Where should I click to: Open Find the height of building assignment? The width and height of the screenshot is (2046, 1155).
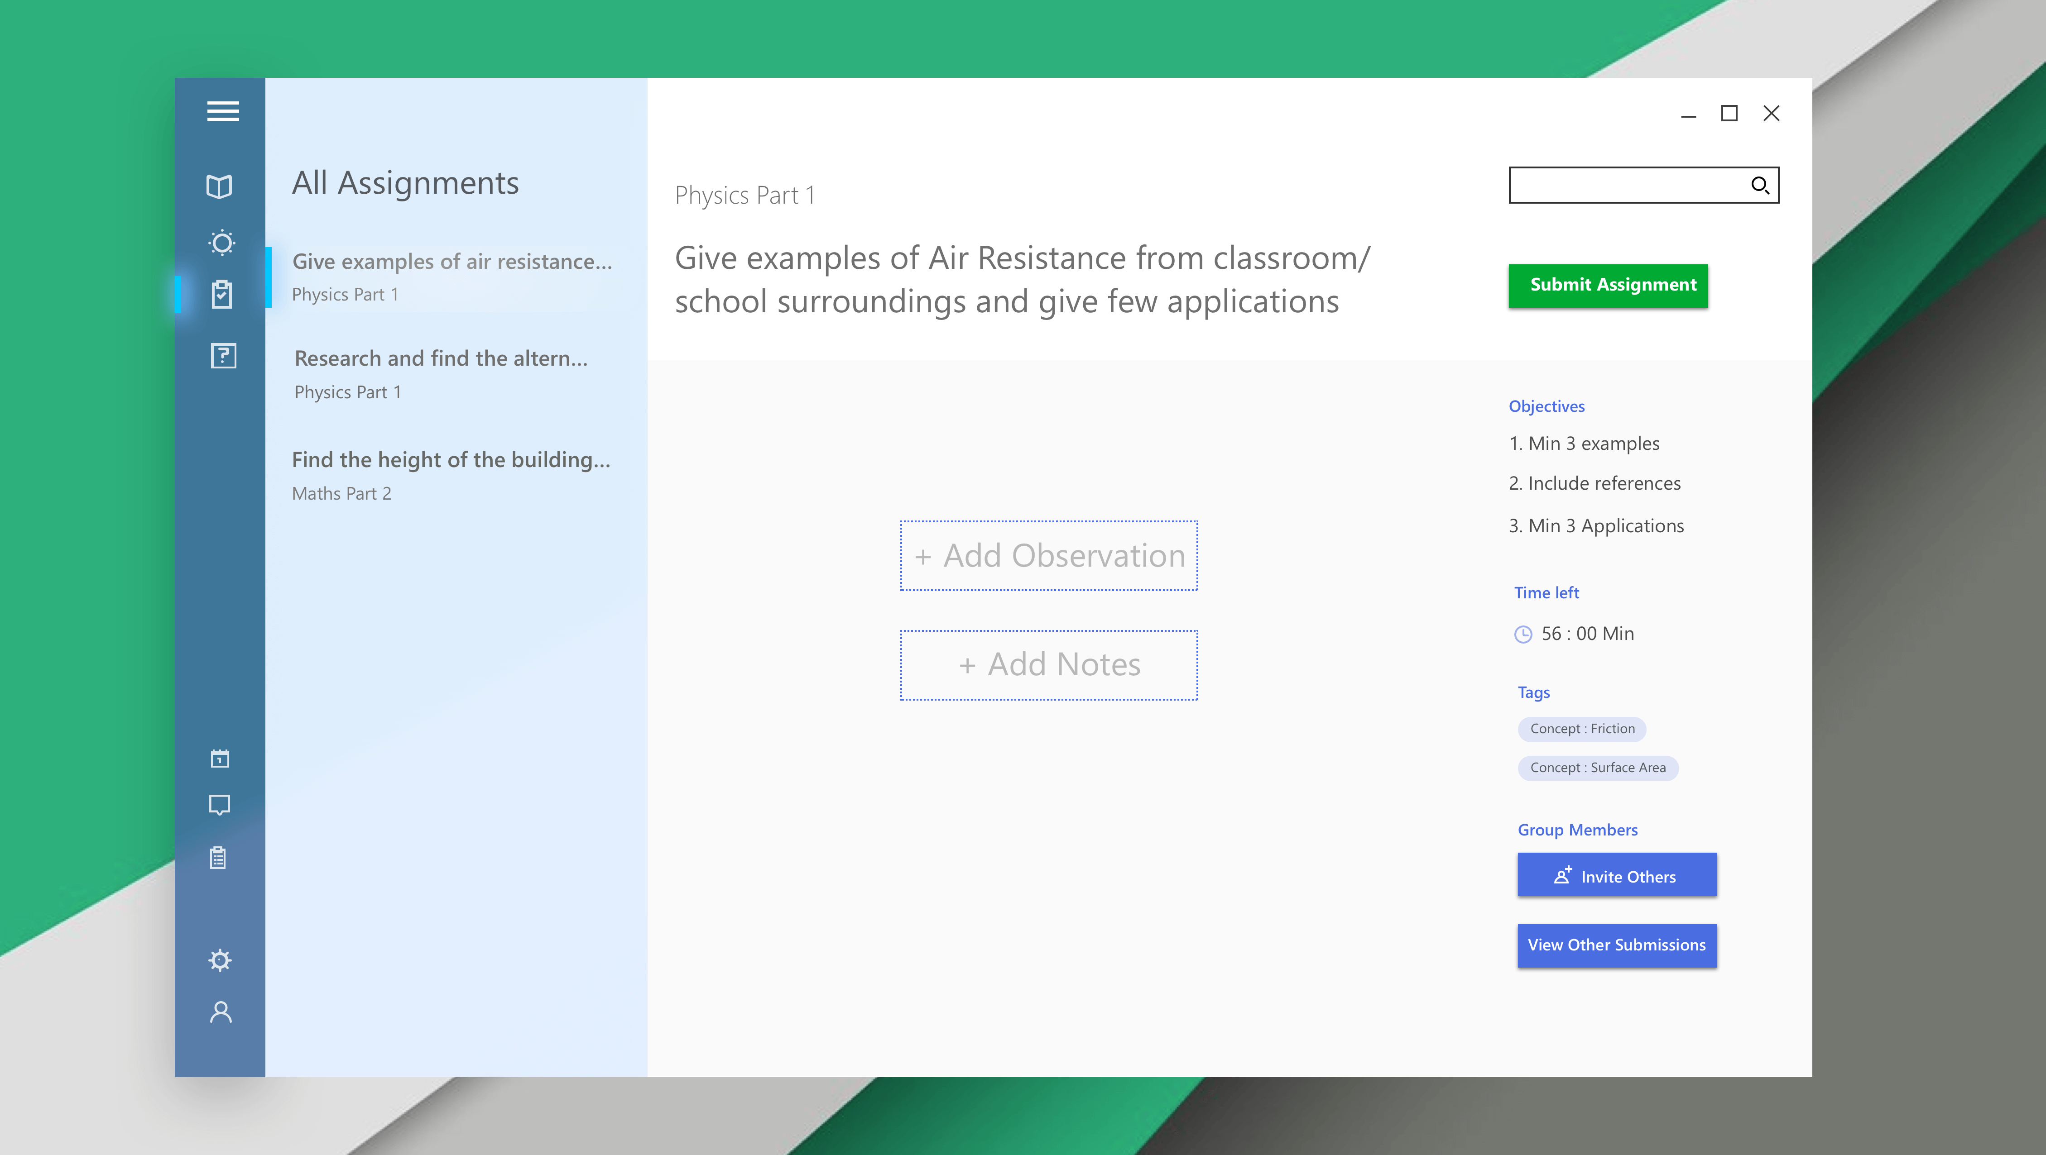coord(451,476)
